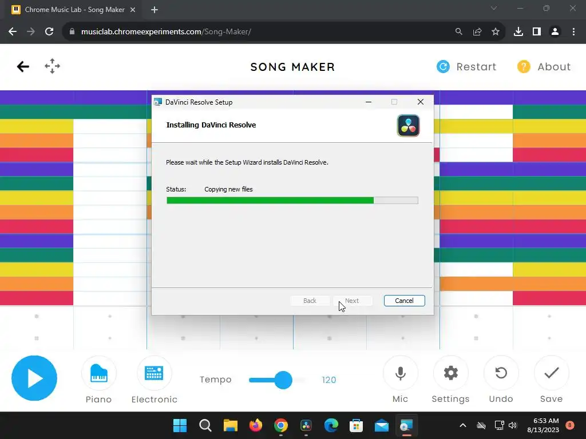
Task: Open the Windows Start menu
Action: [x=180, y=425]
